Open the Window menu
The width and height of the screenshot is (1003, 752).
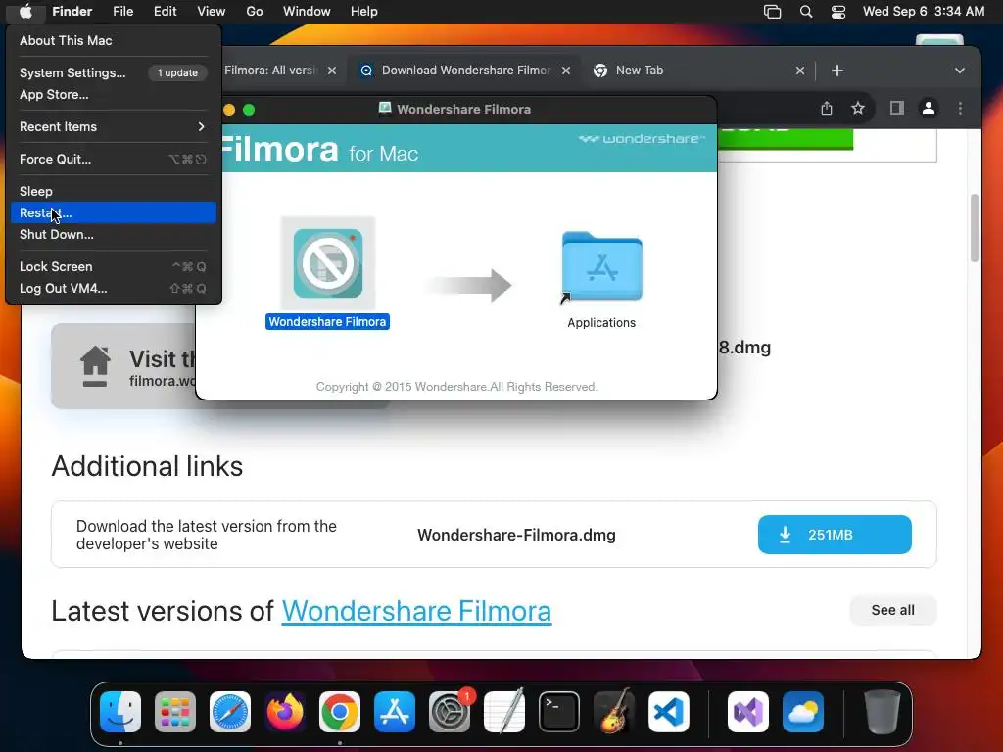[x=307, y=12]
